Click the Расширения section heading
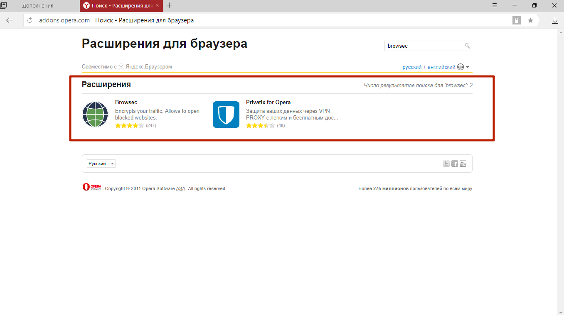This screenshot has height=315, width=564. 106,85
